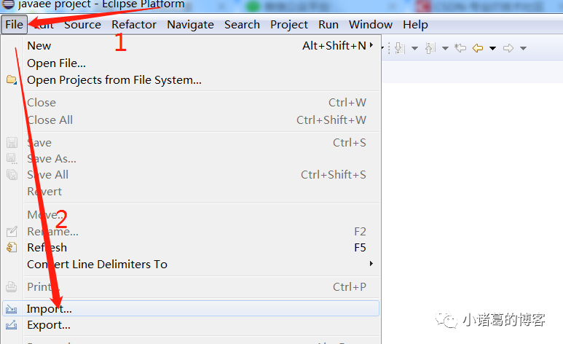
Task: Open Previous Annotation dropdown arrow
Action: (445, 48)
